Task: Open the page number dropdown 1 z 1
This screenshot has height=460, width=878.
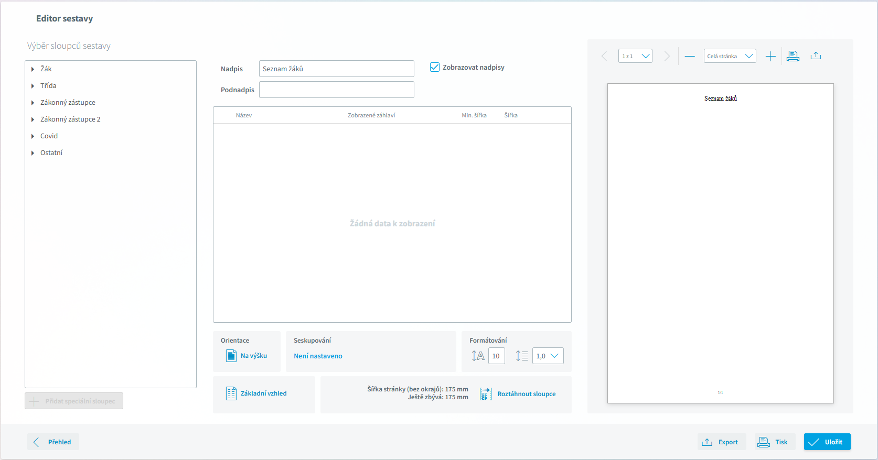Action: click(x=635, y=56)
